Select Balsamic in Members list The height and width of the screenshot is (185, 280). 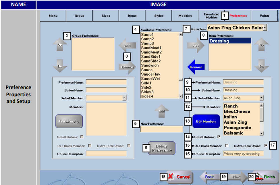point(242,133)
